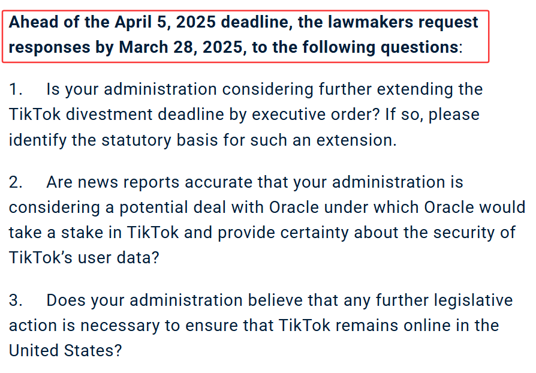This screenshot has width=536, height=373.
Task: Click "TikTok divestment deadline" phrase
Action: point(116,115)
